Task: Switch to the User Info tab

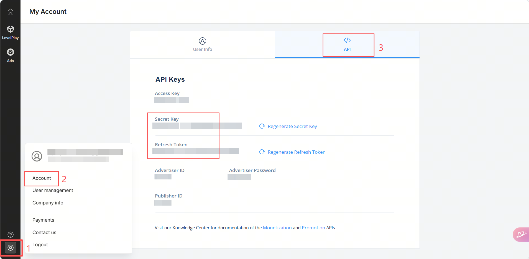Action: [x=203, y=45]
